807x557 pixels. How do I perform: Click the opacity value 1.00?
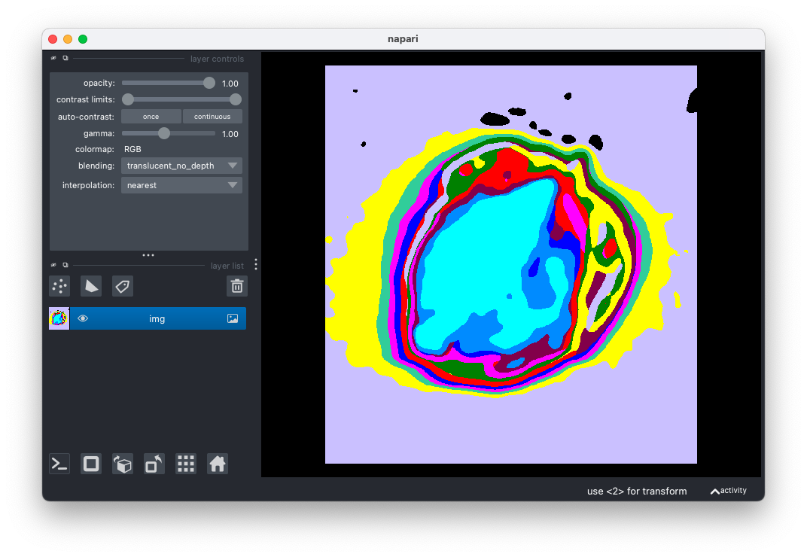tap(230, 84)
